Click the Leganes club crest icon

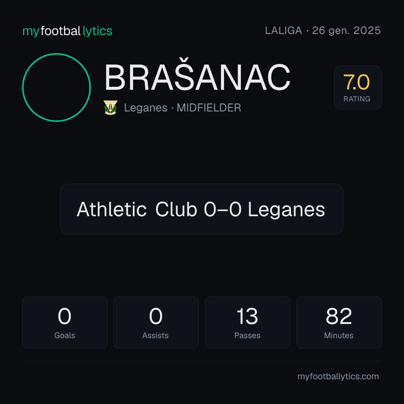click(110, 107)
